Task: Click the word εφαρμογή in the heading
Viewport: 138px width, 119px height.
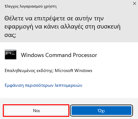Action: (x=19, y=27)
